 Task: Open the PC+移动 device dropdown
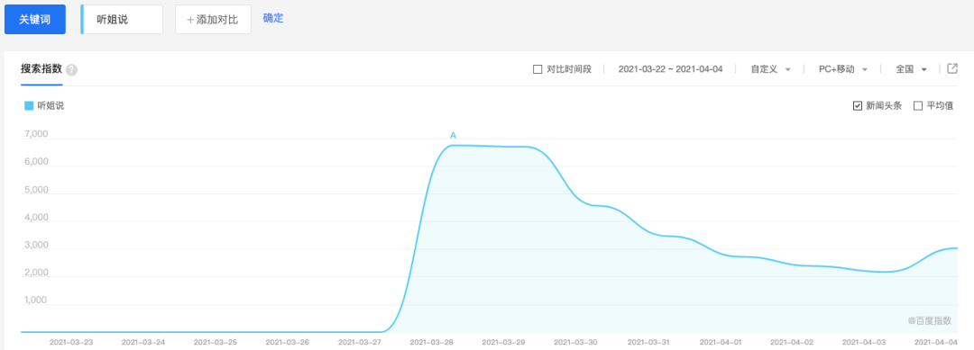click(843, 69)
